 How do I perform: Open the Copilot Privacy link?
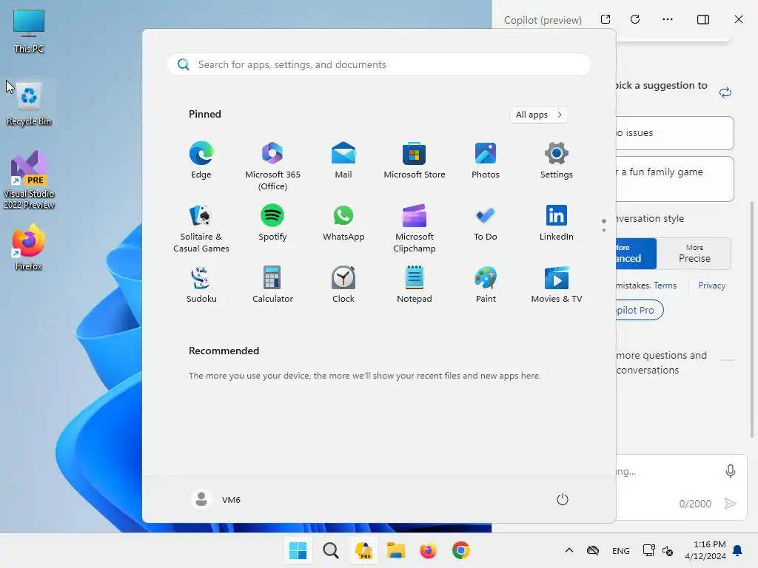click(711, 285)
